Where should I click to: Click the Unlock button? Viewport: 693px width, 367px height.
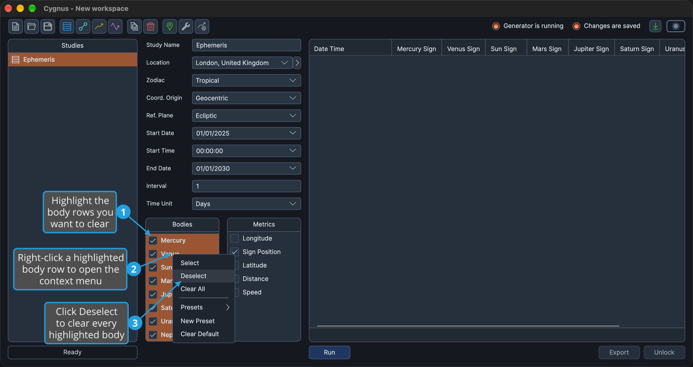[x=664, y=352]
